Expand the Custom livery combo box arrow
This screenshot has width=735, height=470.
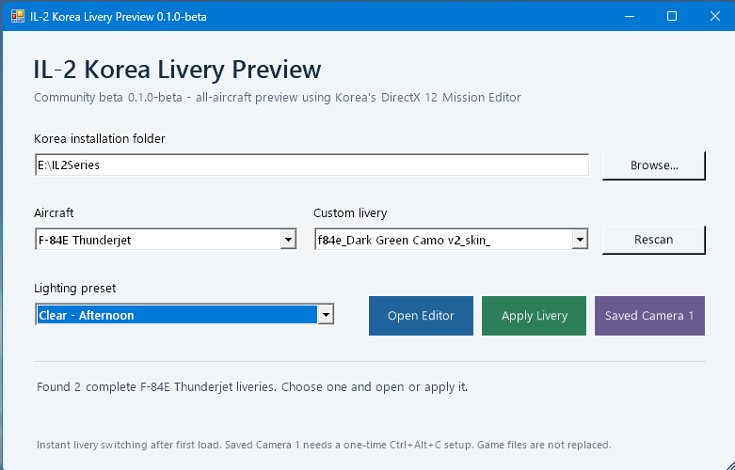580,240
